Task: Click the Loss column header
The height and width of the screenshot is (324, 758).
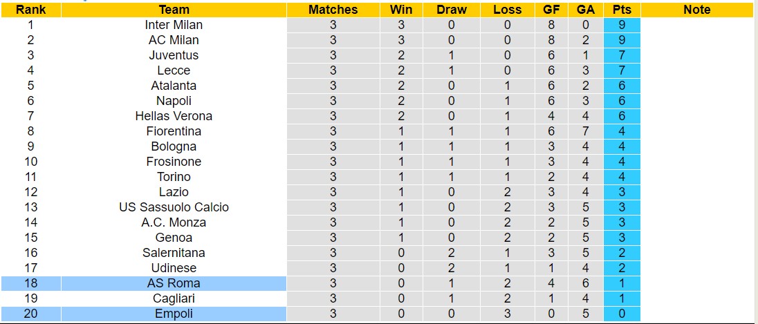Action: [x=508, y=10]
